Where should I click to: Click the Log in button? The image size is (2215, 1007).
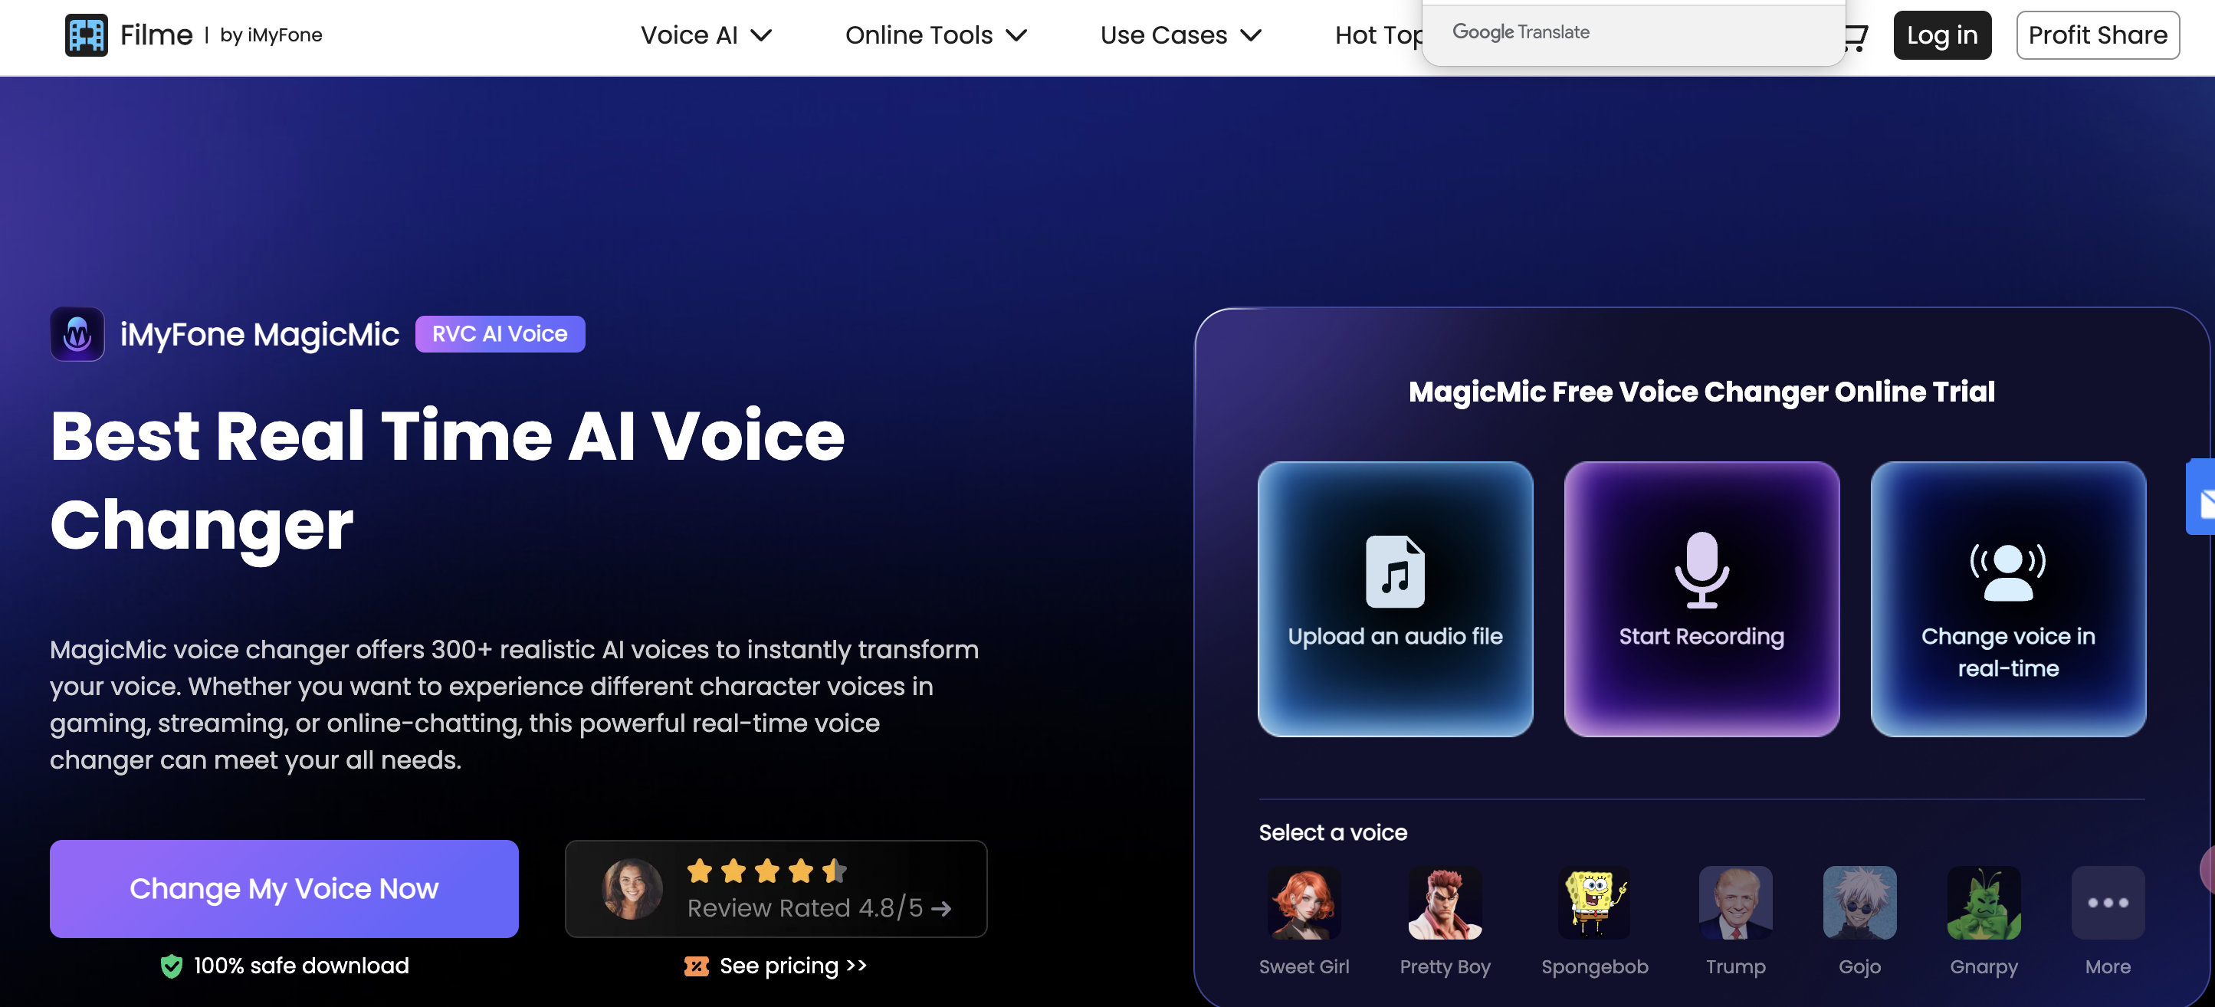click(x=1944, y=34)
